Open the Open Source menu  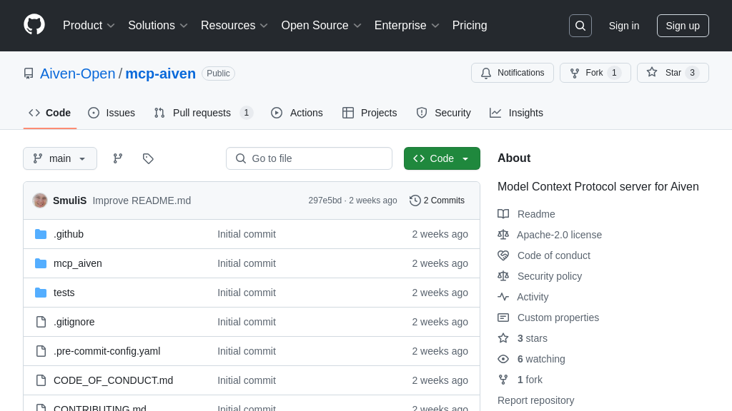pyautogui.click(x=321, y=26)
